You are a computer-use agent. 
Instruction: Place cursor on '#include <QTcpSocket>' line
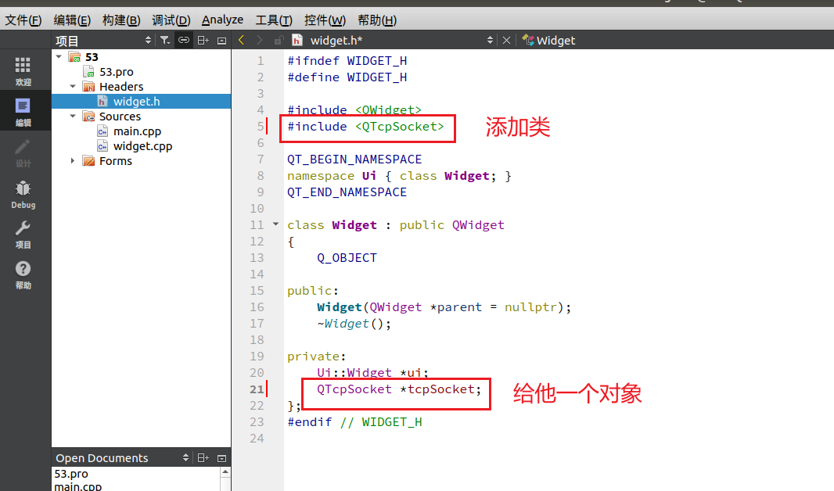(x=365, y=127)
